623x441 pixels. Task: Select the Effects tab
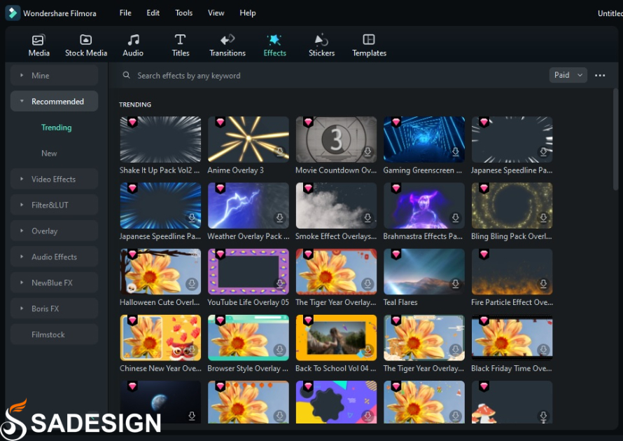coord(274,46)
